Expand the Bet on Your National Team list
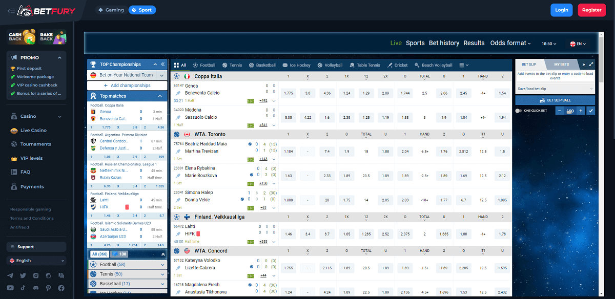Image resolution: width=615 pixels, height=299 pixels. tap(127, 75)
